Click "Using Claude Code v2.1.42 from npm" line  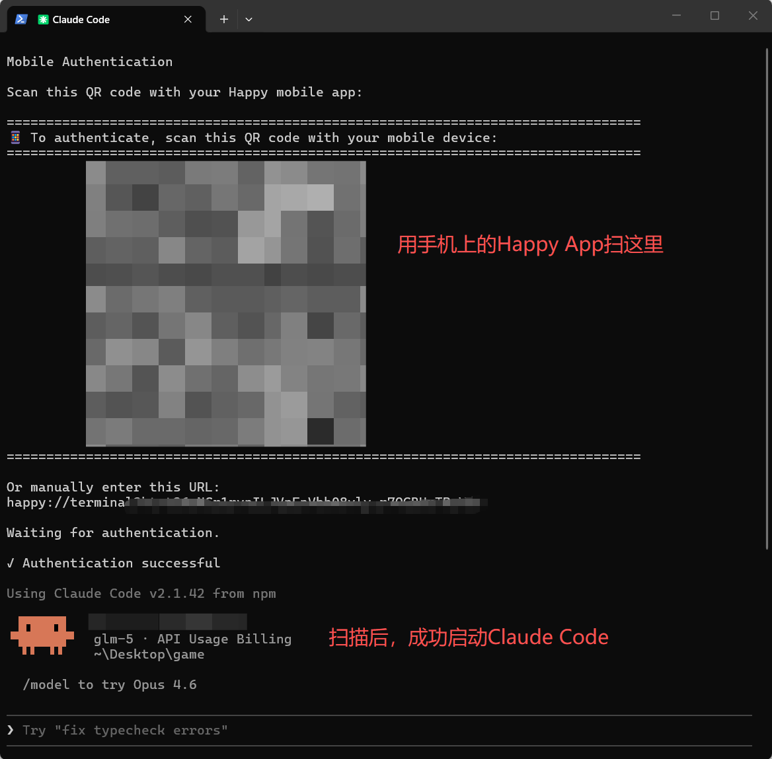point(141,594)
